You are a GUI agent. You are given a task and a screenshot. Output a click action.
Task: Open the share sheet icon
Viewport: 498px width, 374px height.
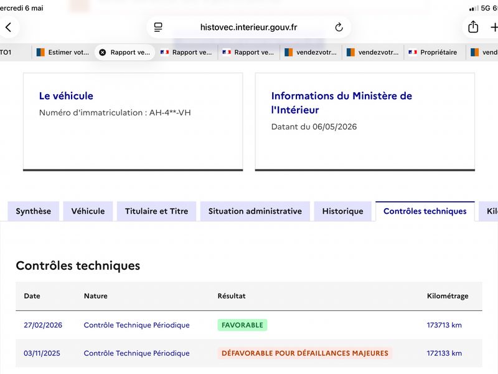coord(473,27)
